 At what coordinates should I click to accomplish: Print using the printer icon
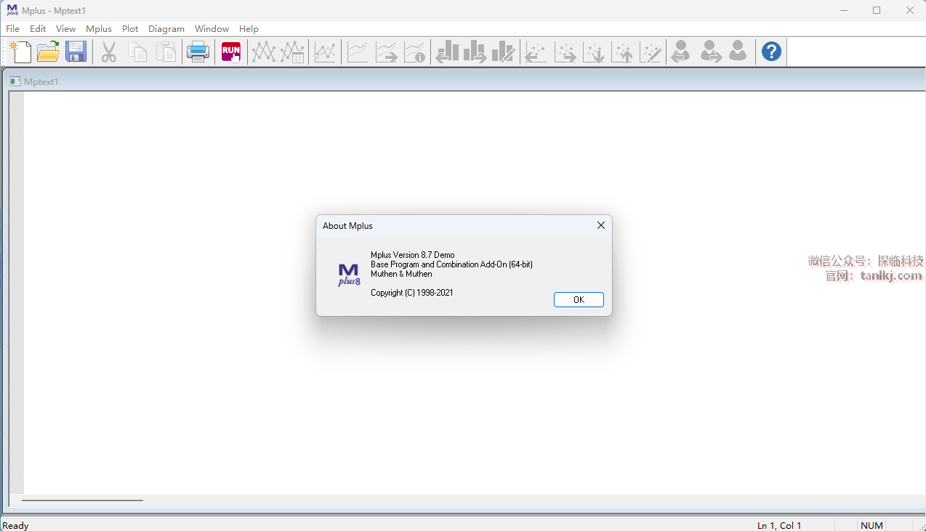click(198, 52)
